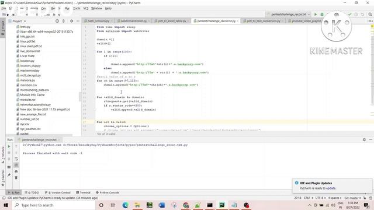Click the Windows Start button
Image resolution: width=374 pixels, height=210 pixels.
click(x=6, y=205)
